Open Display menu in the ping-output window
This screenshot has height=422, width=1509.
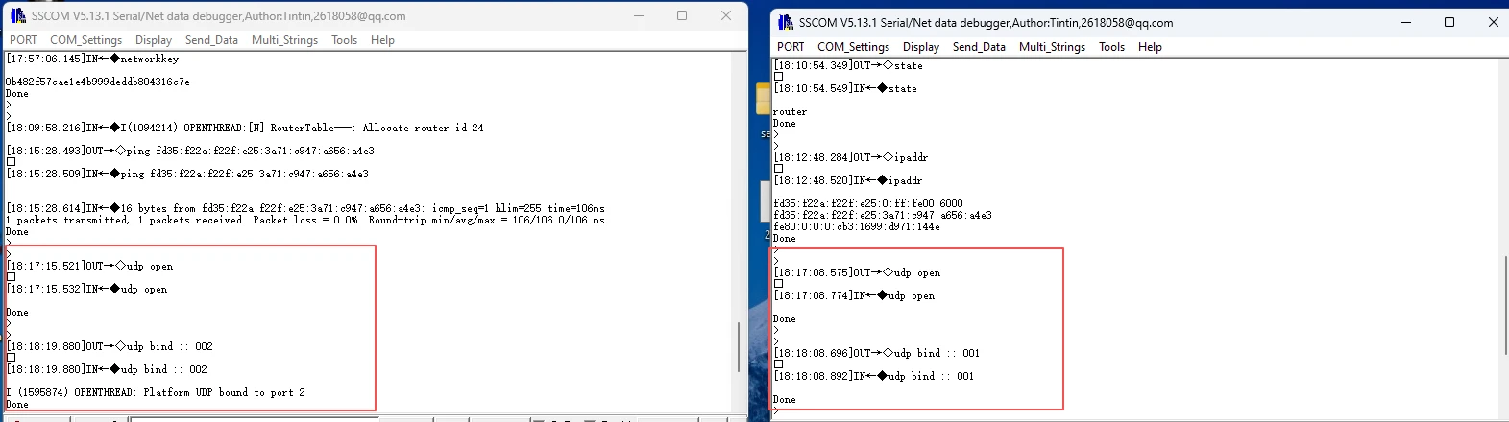(x=154, y=40)
